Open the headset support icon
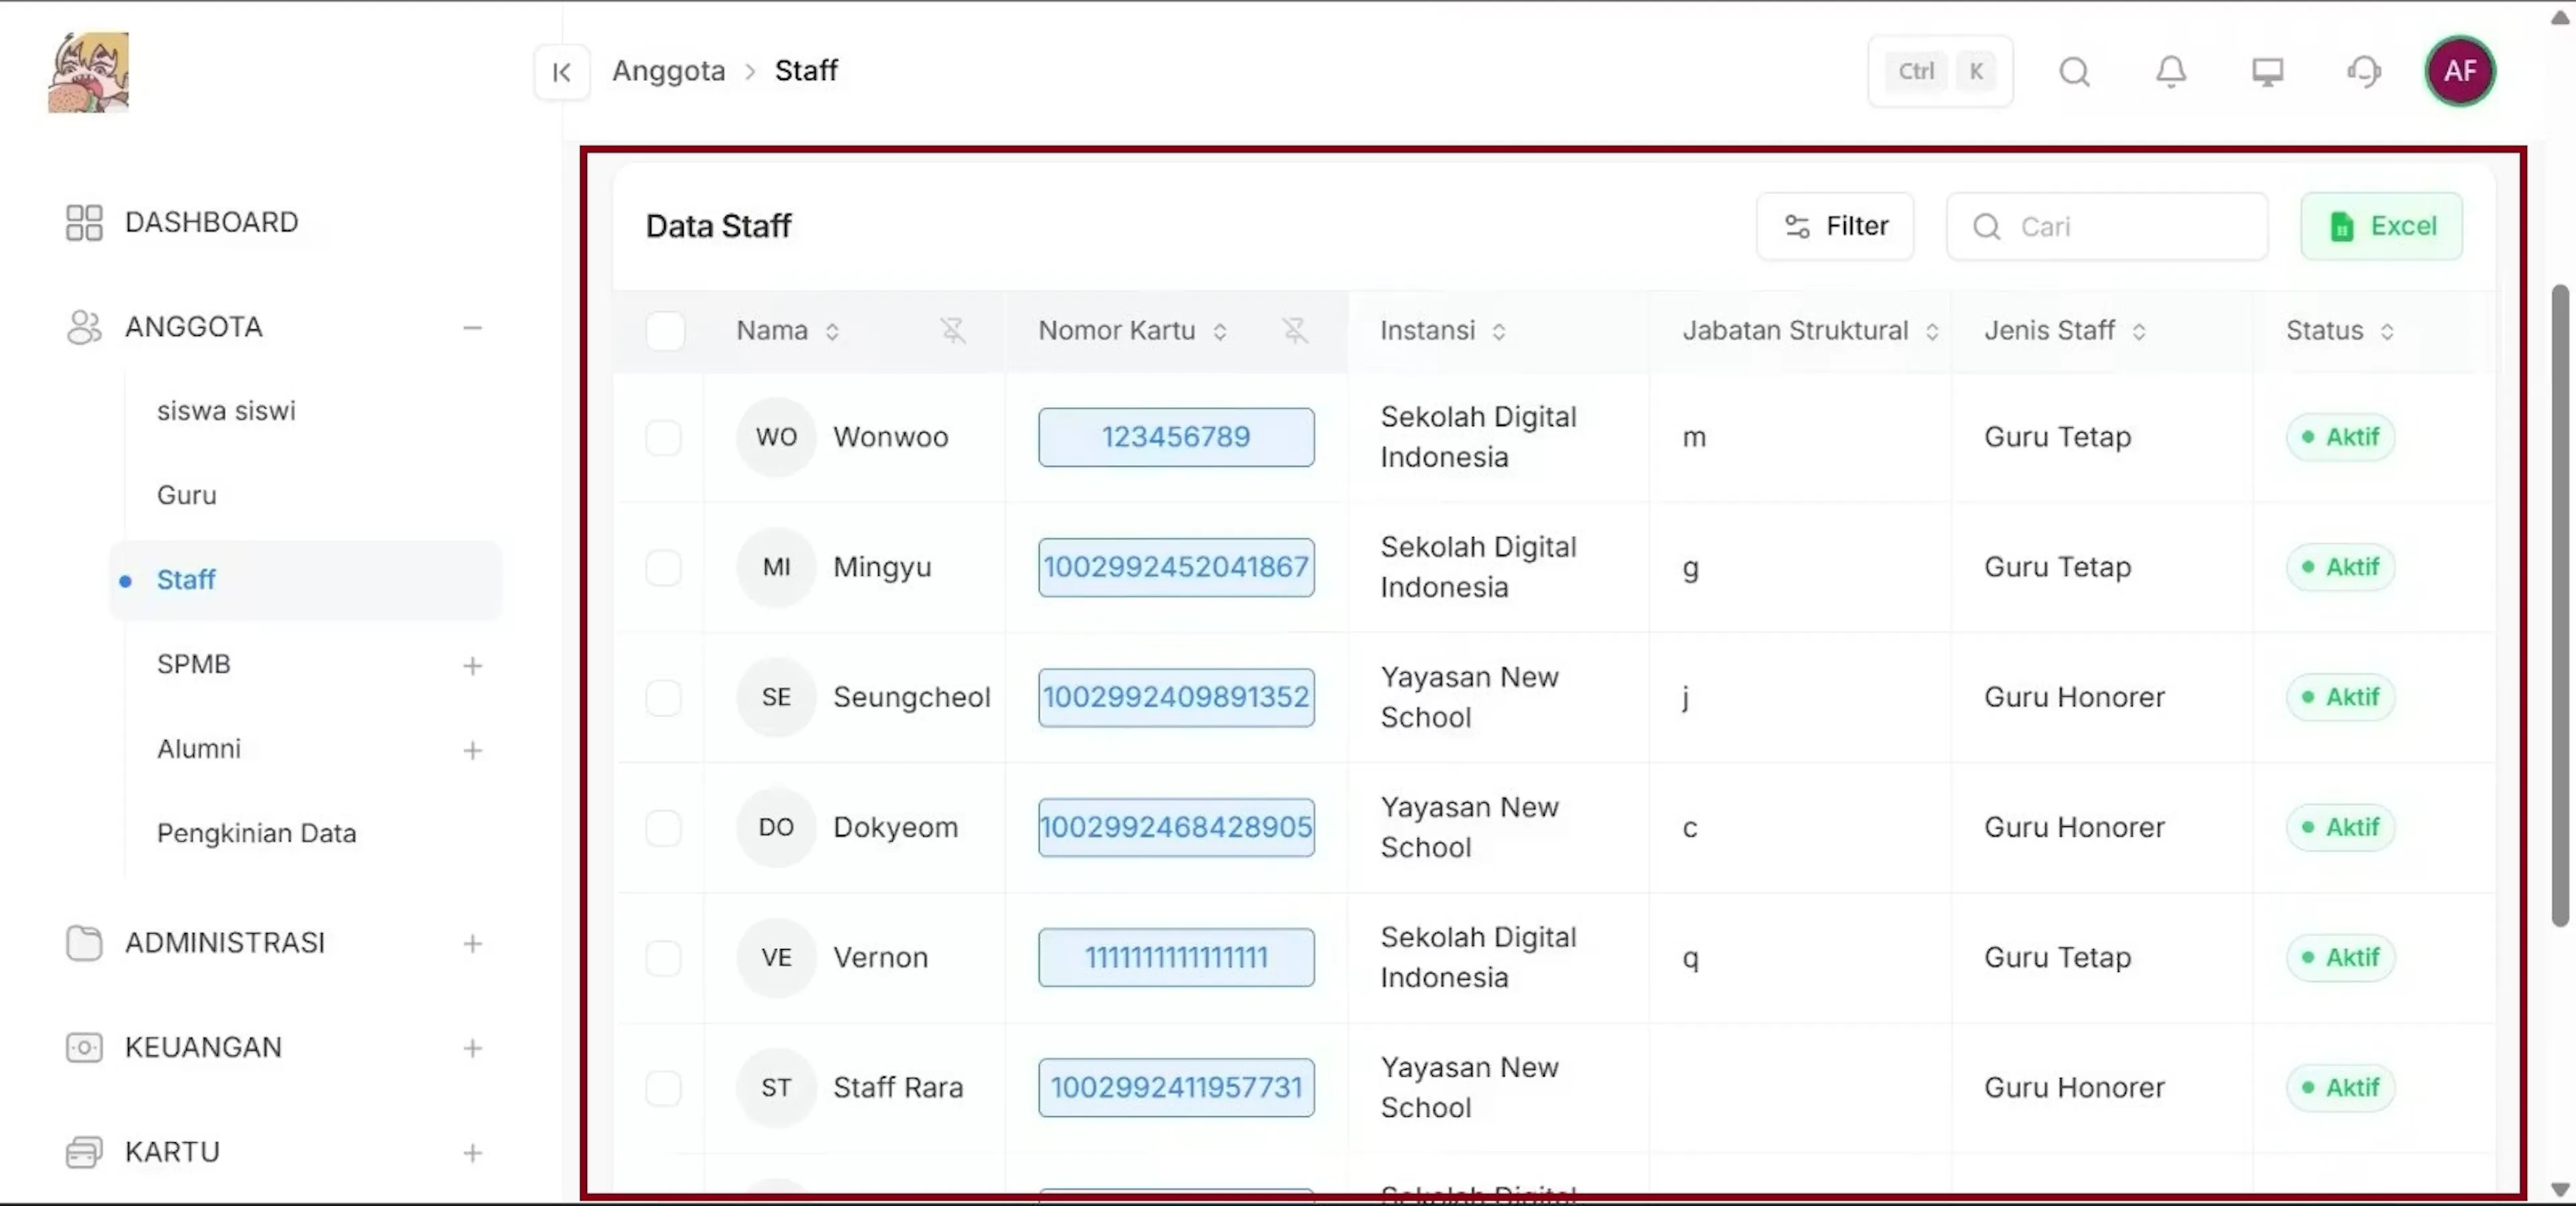The width and height of the screenshot is (2576, 1206). pyautogui.click(x=2364, y=72)
